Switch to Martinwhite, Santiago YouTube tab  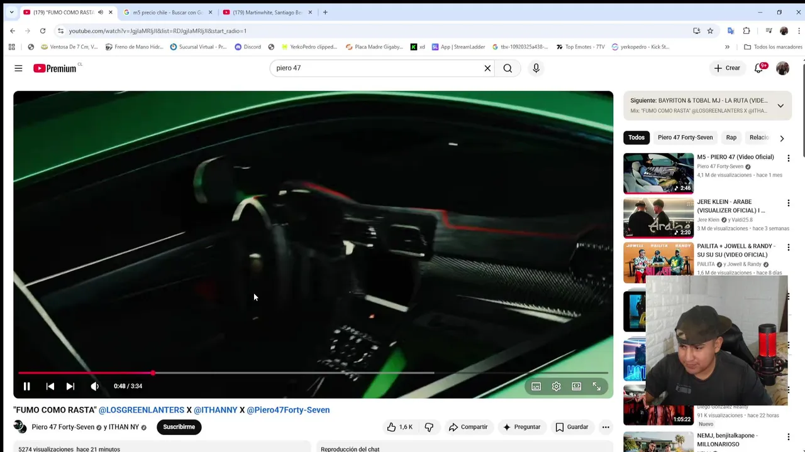tap(268, 13)
